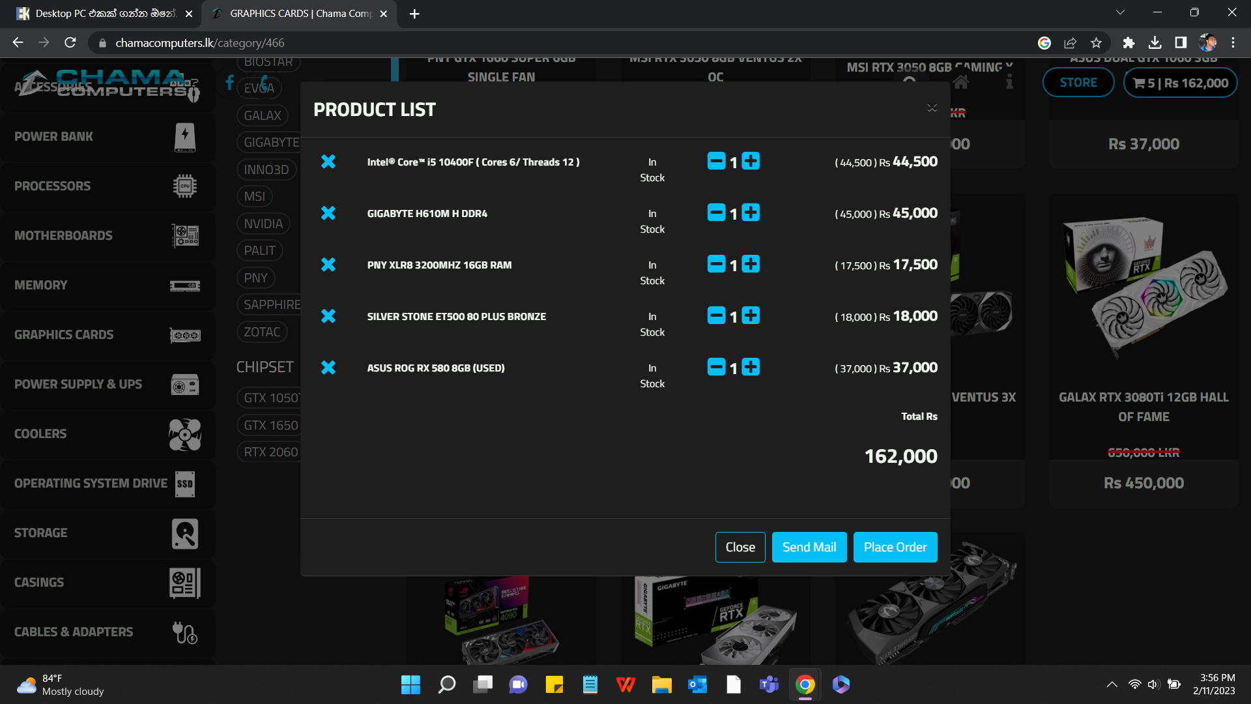The height and width of the screenshot is (704, 1251).
Task: Show hidden system tray icons
Action: 1112,684
